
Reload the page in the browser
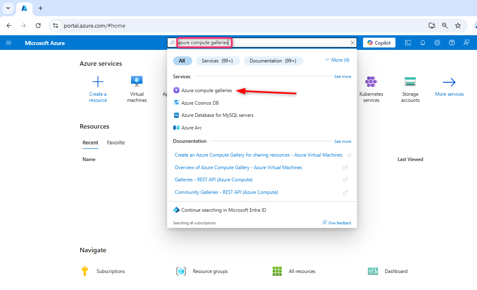pos(38,26)
